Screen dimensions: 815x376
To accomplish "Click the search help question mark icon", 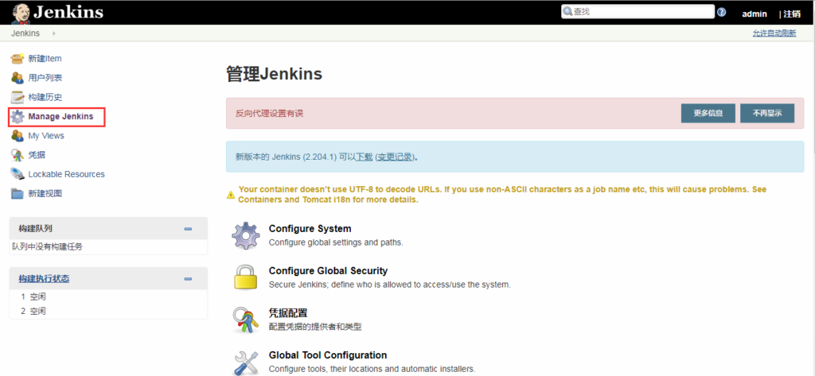I will 721,13.
